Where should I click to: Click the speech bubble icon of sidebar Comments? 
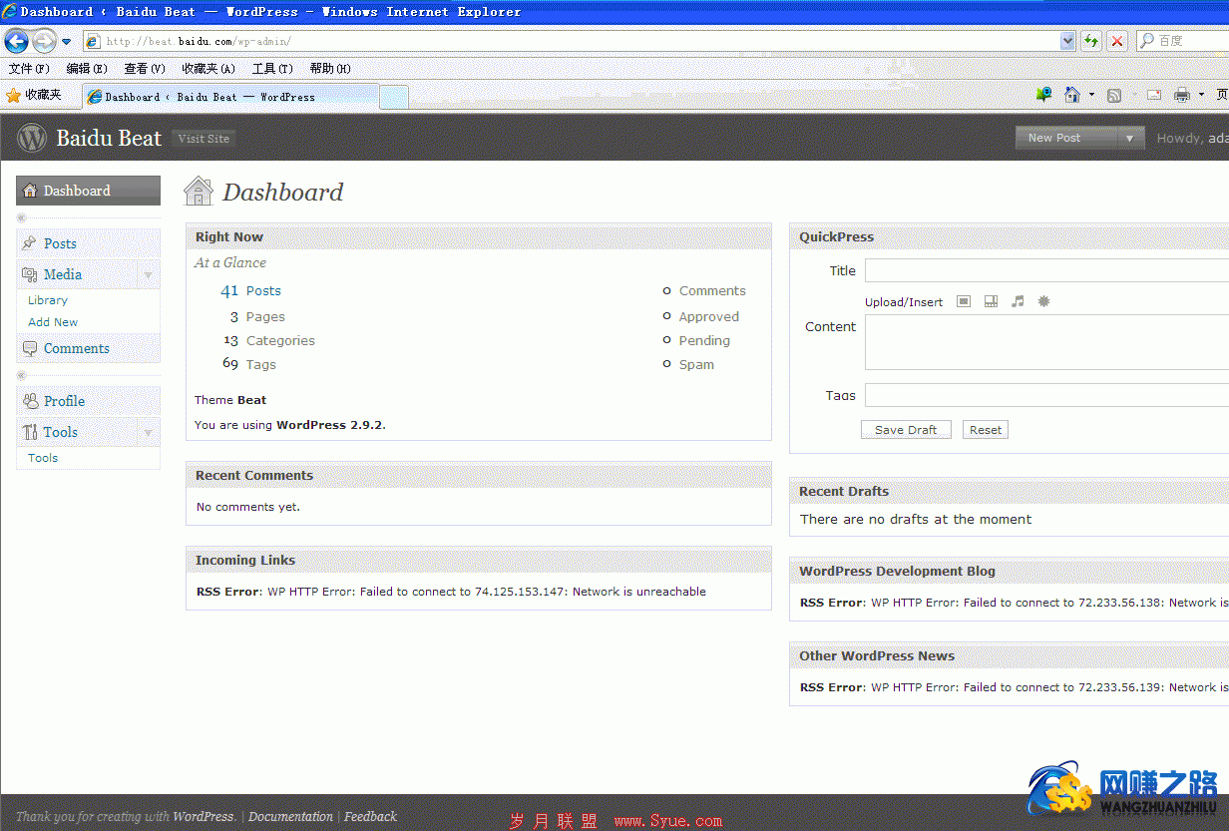pos(30,348)
